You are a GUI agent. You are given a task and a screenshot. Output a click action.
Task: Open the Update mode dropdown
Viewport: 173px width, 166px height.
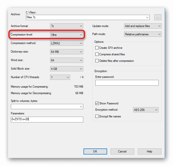[143, 26]
